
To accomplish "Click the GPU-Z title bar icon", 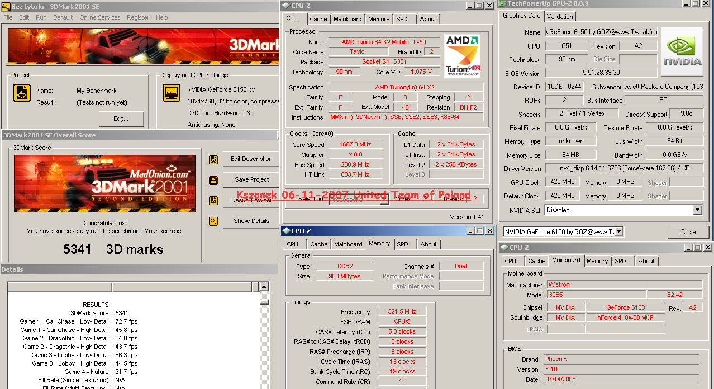I will click(502, 3).
